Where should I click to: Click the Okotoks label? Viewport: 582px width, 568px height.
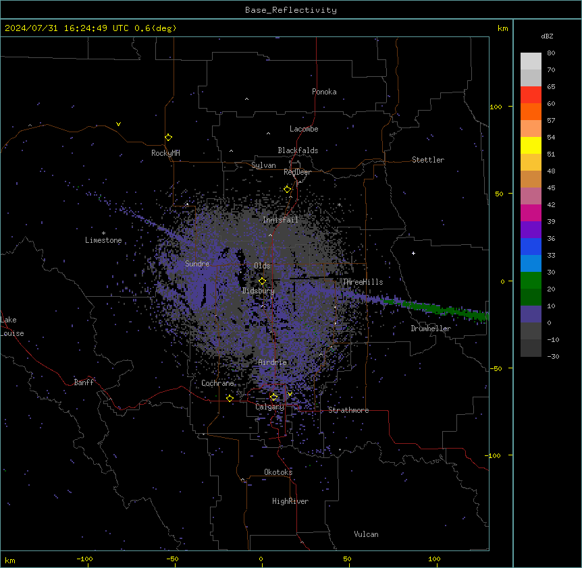(x=278, y=472)
